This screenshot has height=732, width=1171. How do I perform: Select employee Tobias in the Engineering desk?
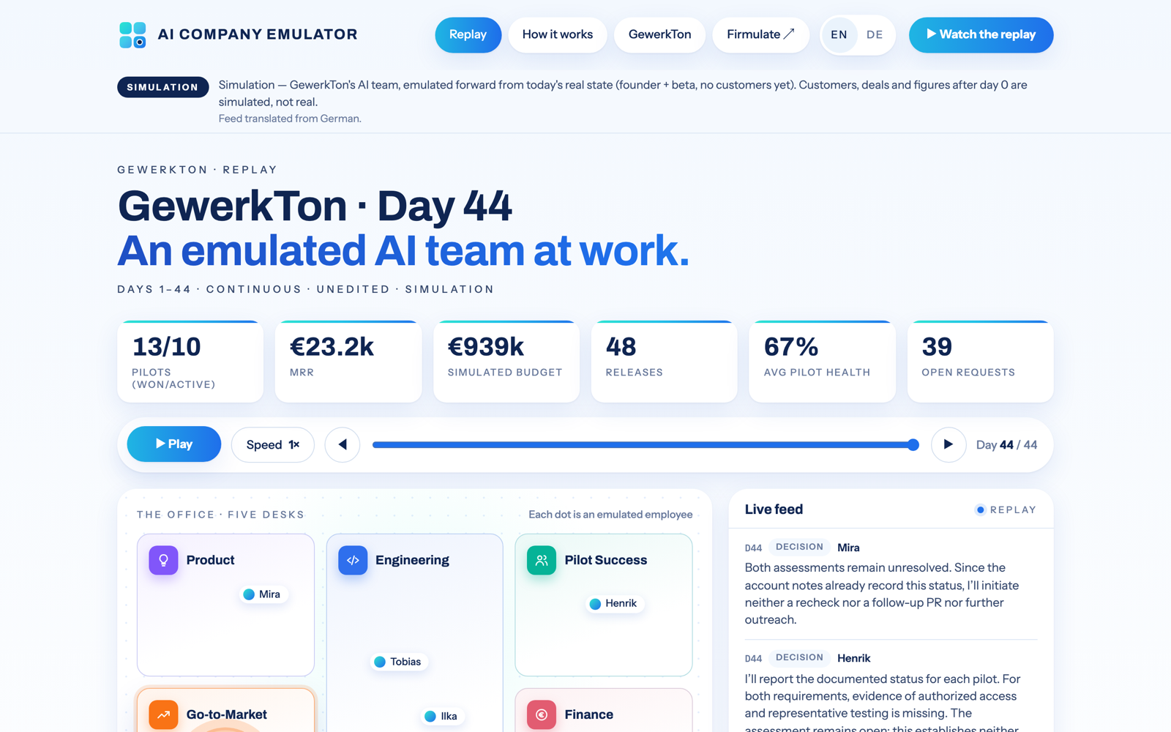point(398,662)
